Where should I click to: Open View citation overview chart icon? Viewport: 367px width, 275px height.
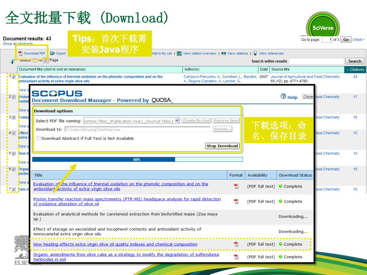coord(179,53)
